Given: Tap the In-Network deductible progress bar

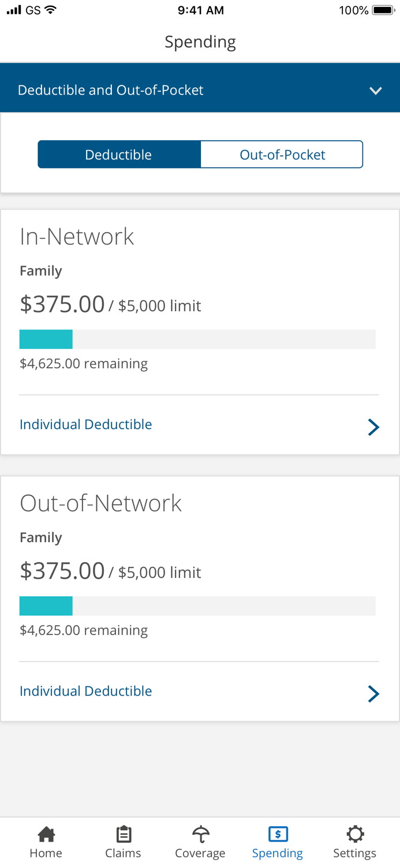Looking at the screenshot, I should [197, 339].
